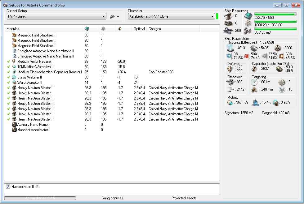Click the turret hardpoints icon in Ship Resources
This screenshot has height=204, width=304.
pyautogui.click(x=228, y=16)
